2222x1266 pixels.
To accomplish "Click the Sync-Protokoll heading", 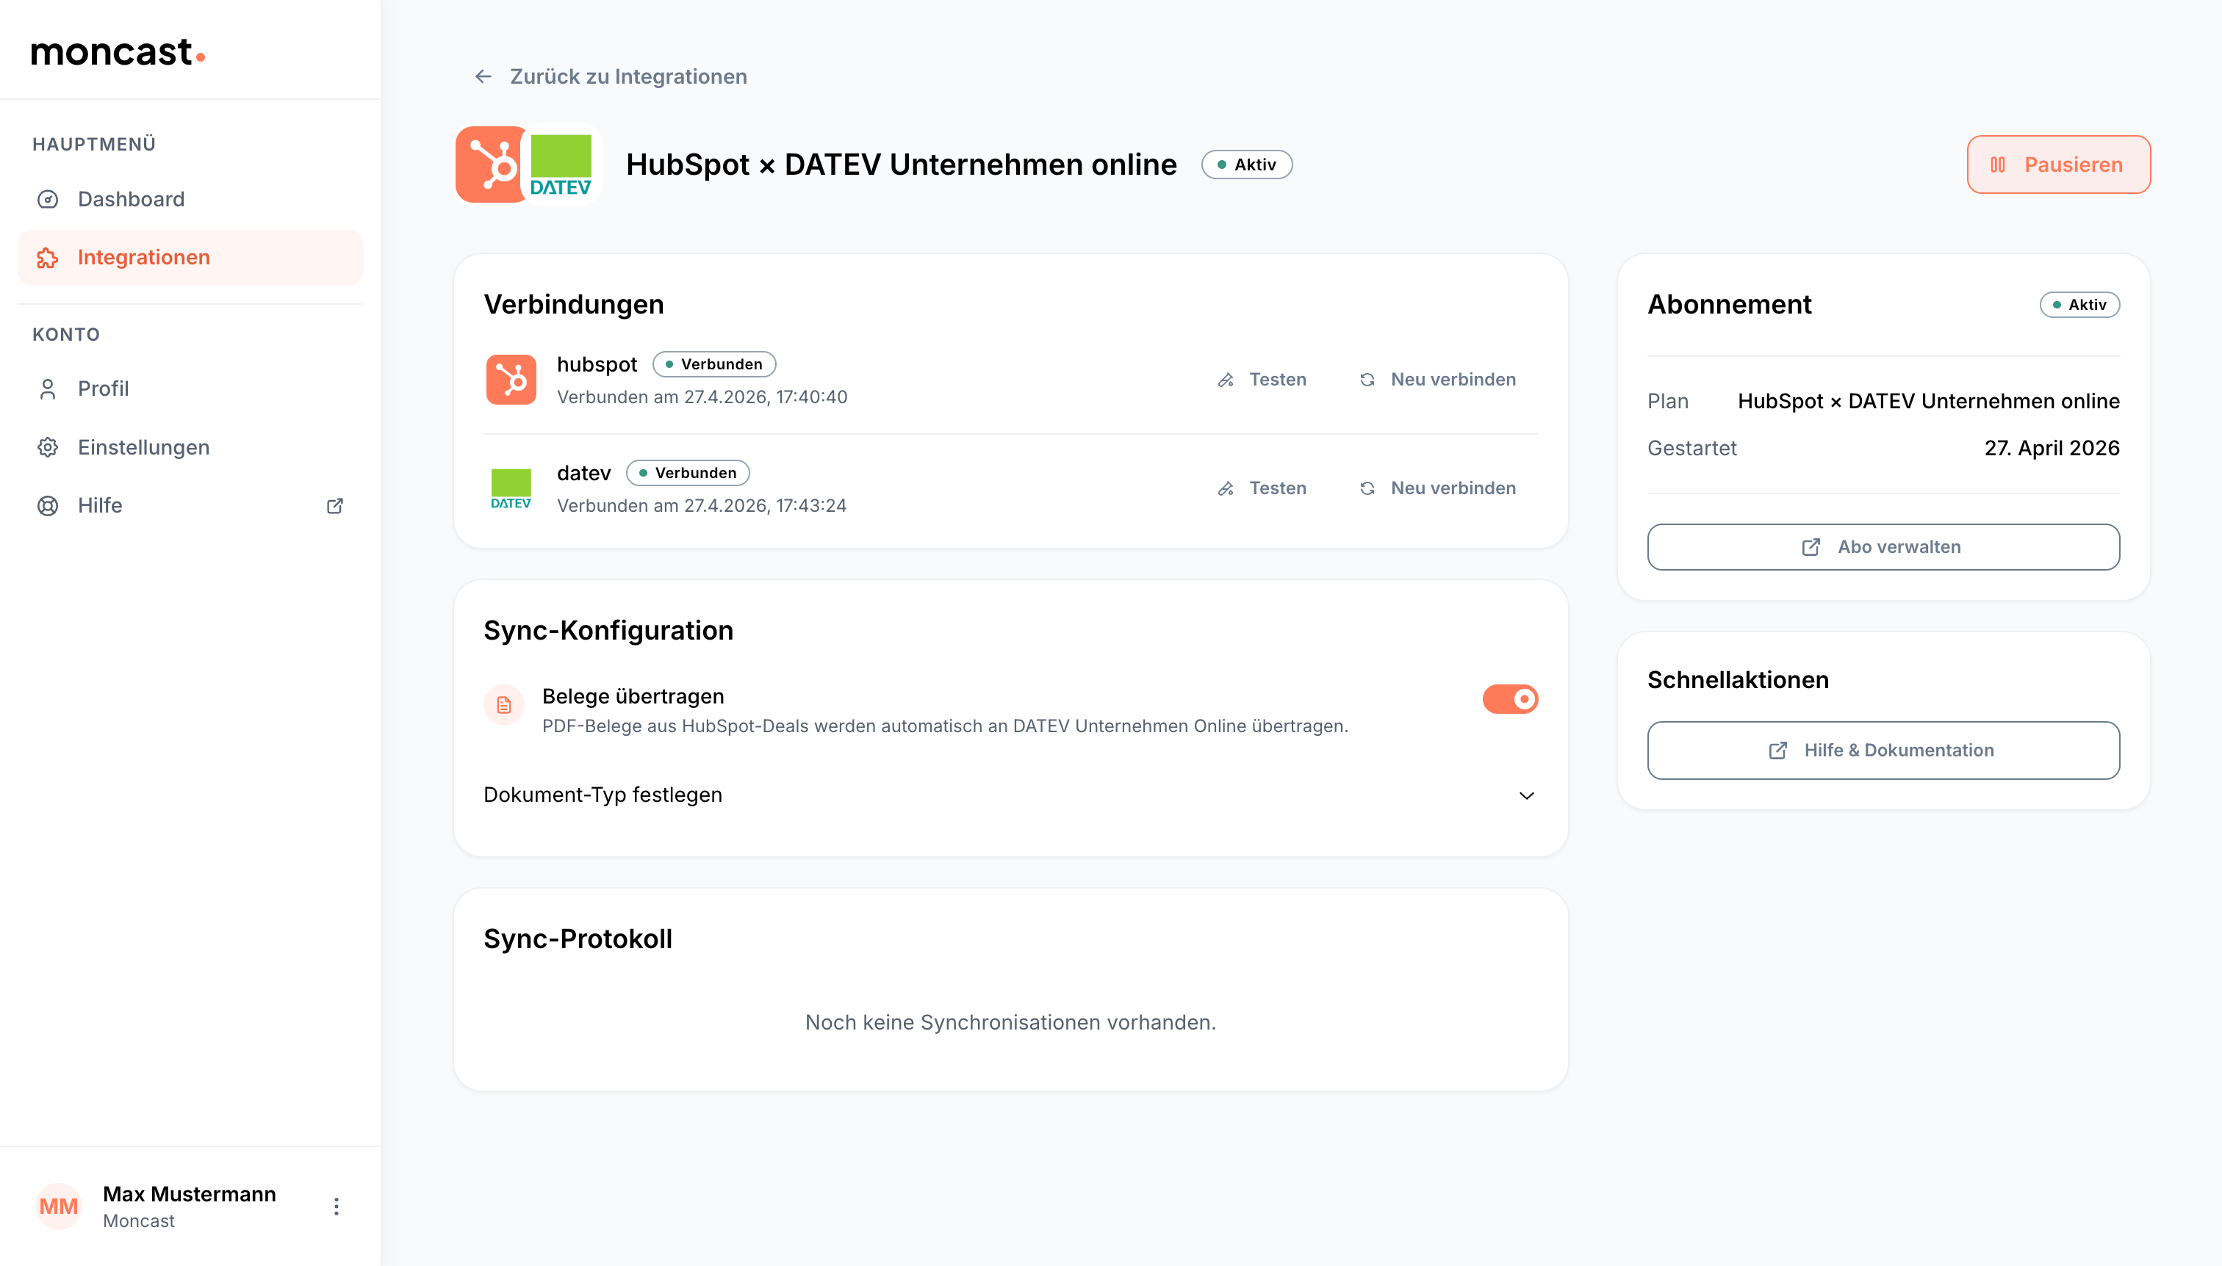I will point(578,939).
